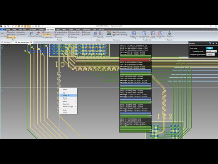
Task: Click the Swap Pins tool
Action: 21,32
